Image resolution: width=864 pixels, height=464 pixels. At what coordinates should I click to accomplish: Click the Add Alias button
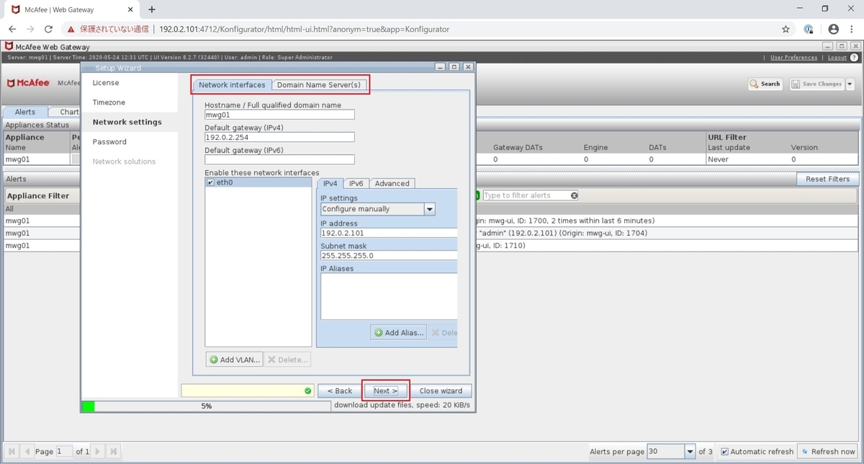399,333
